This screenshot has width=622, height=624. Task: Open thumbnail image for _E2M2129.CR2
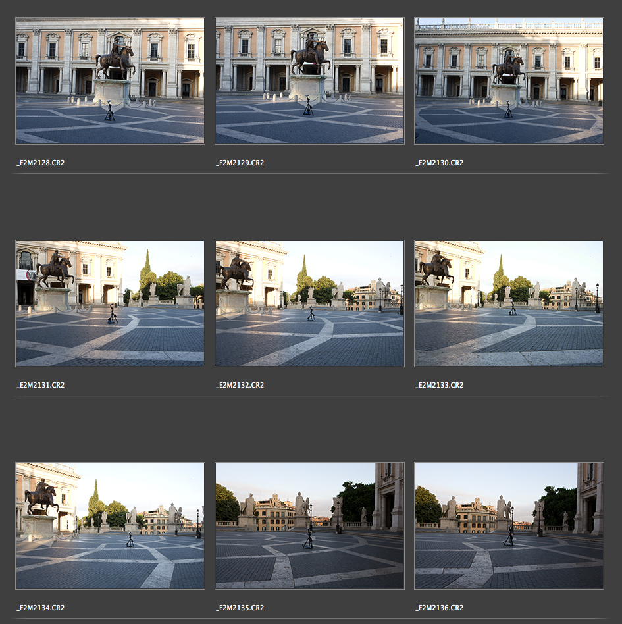tap(309, 81)
